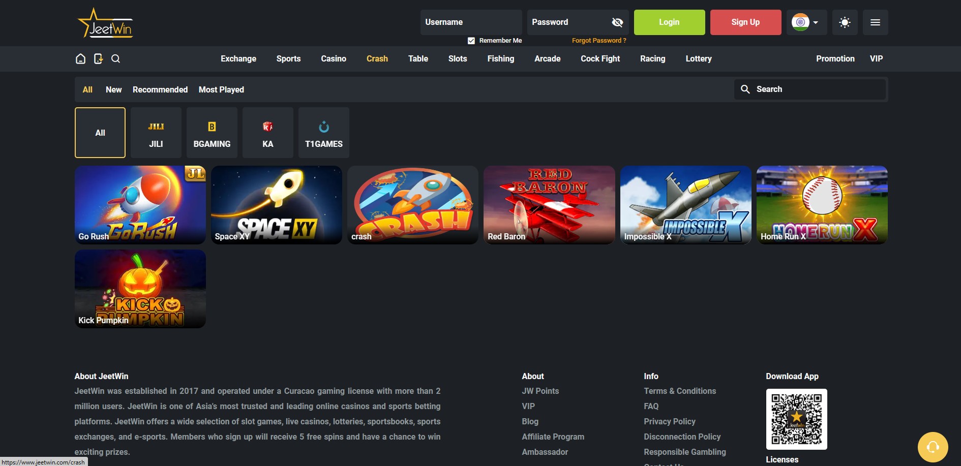
Task: Select the All filter tab
Action: tap(87, 89)
